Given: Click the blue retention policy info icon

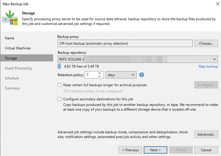Looking at the screenshot, I should pos(142,75).
